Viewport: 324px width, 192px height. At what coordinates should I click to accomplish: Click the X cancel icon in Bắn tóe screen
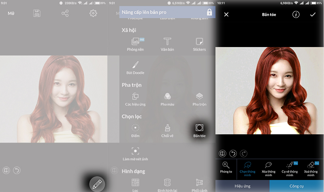(x=226, y=15)
